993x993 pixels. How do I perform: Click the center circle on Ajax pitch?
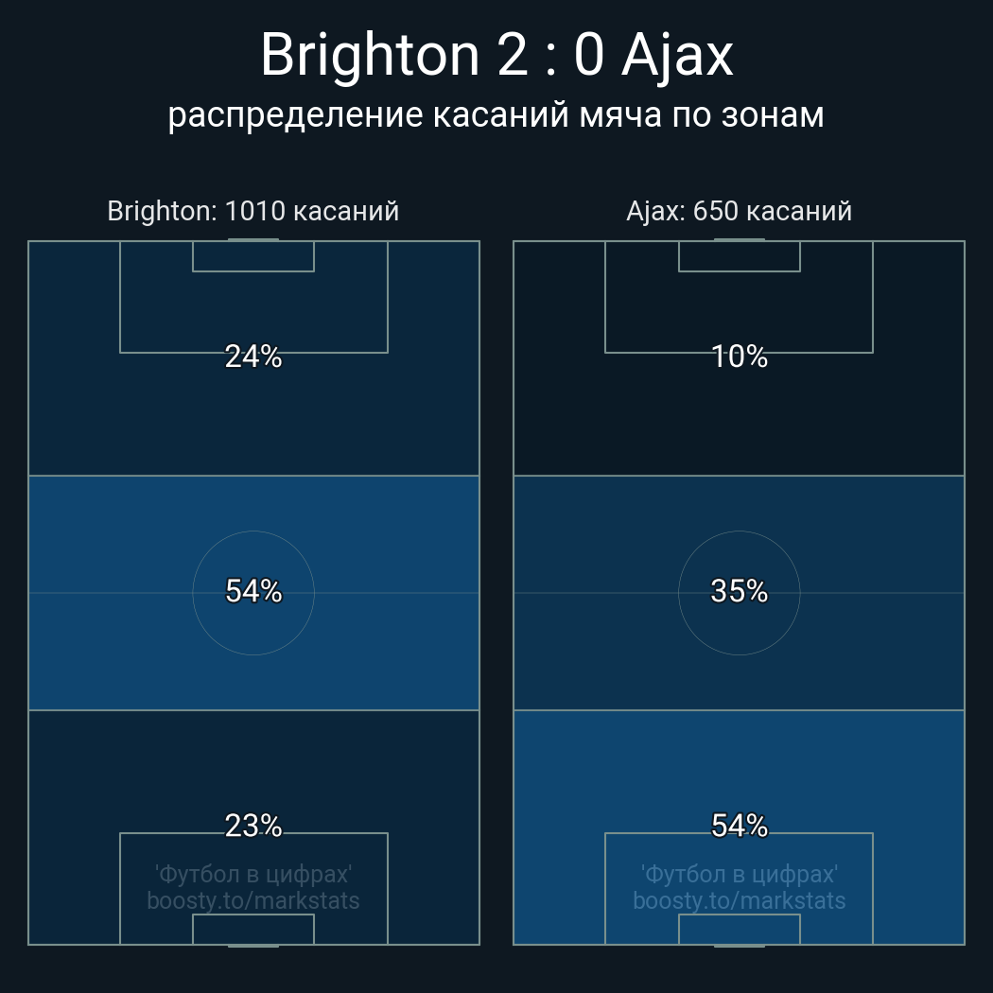pyautogui.click(x=739, y=593)
